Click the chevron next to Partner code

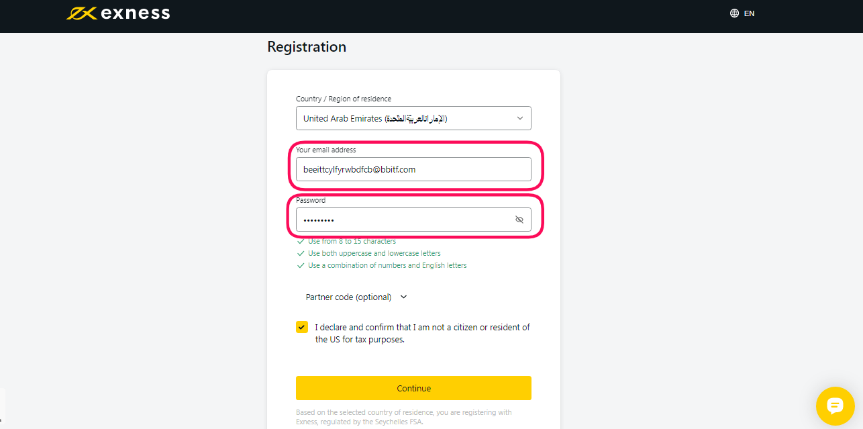(403, 297)
